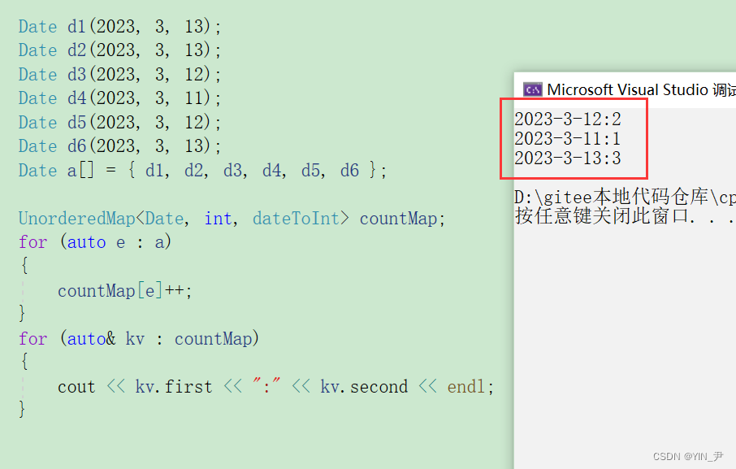Click the output line 2023-3-11:1
Screen dimensions: 736x469
point(568,138)
